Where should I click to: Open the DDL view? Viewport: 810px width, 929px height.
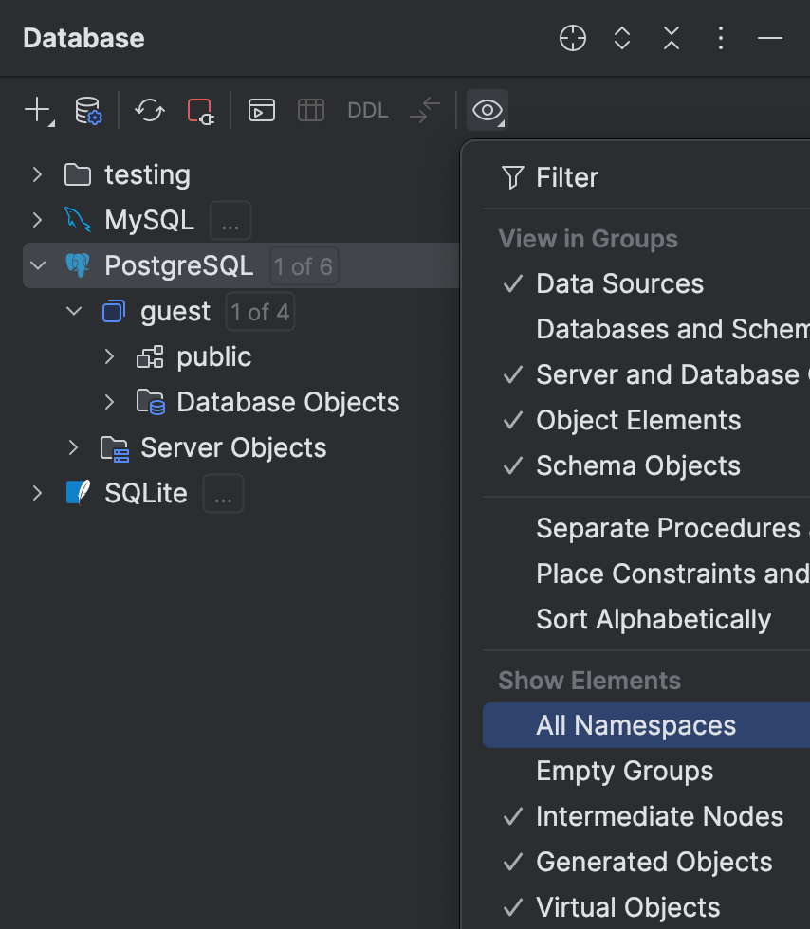click(367, 110)
